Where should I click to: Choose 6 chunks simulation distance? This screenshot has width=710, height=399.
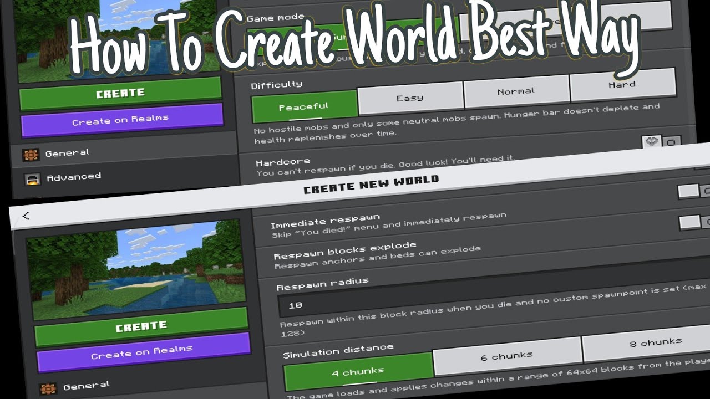click(x=506, y=356)
